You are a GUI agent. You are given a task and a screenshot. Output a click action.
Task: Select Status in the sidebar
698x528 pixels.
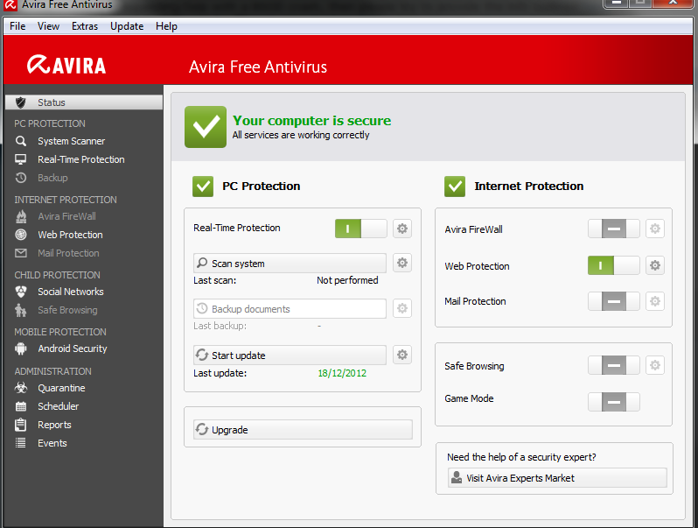[x=84, y=102]
